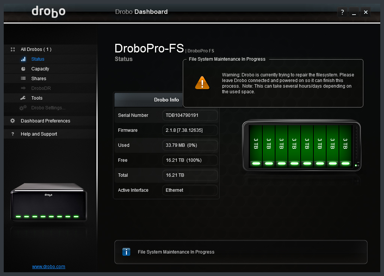Open help with the top-right question-mark button
Viewport: 384px width, 276px height.
pyautogui.click(x=342, y=12)
